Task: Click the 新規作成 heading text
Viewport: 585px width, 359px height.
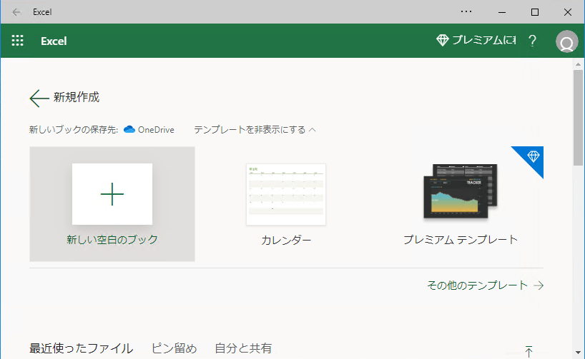Action: (77, 97)
